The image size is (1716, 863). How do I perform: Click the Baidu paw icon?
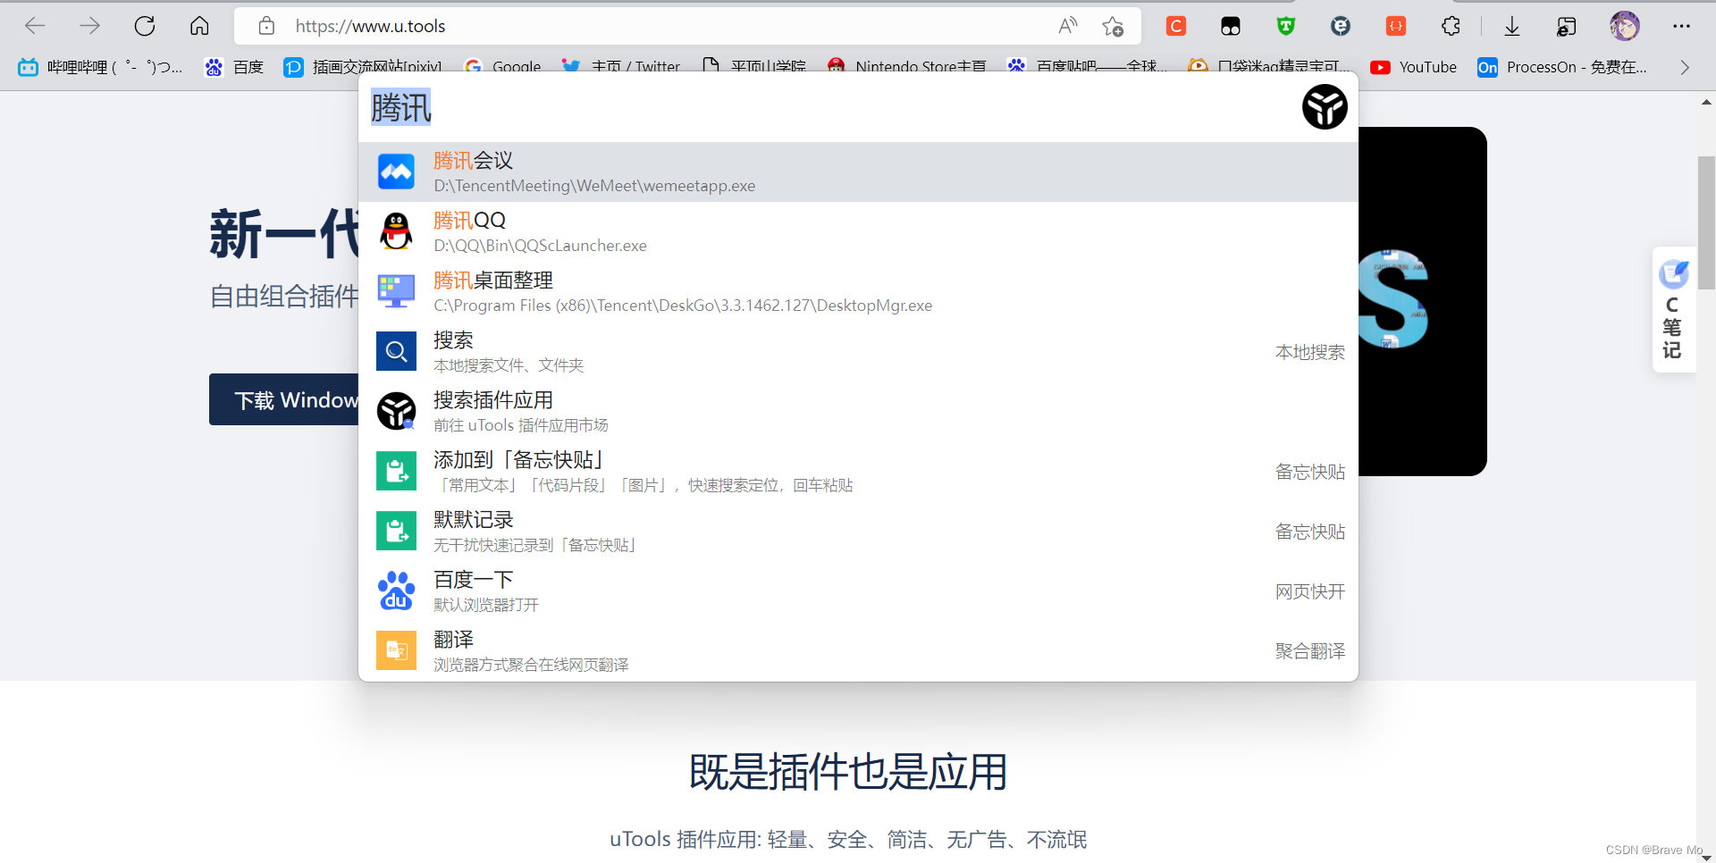(x=396, y=591)
